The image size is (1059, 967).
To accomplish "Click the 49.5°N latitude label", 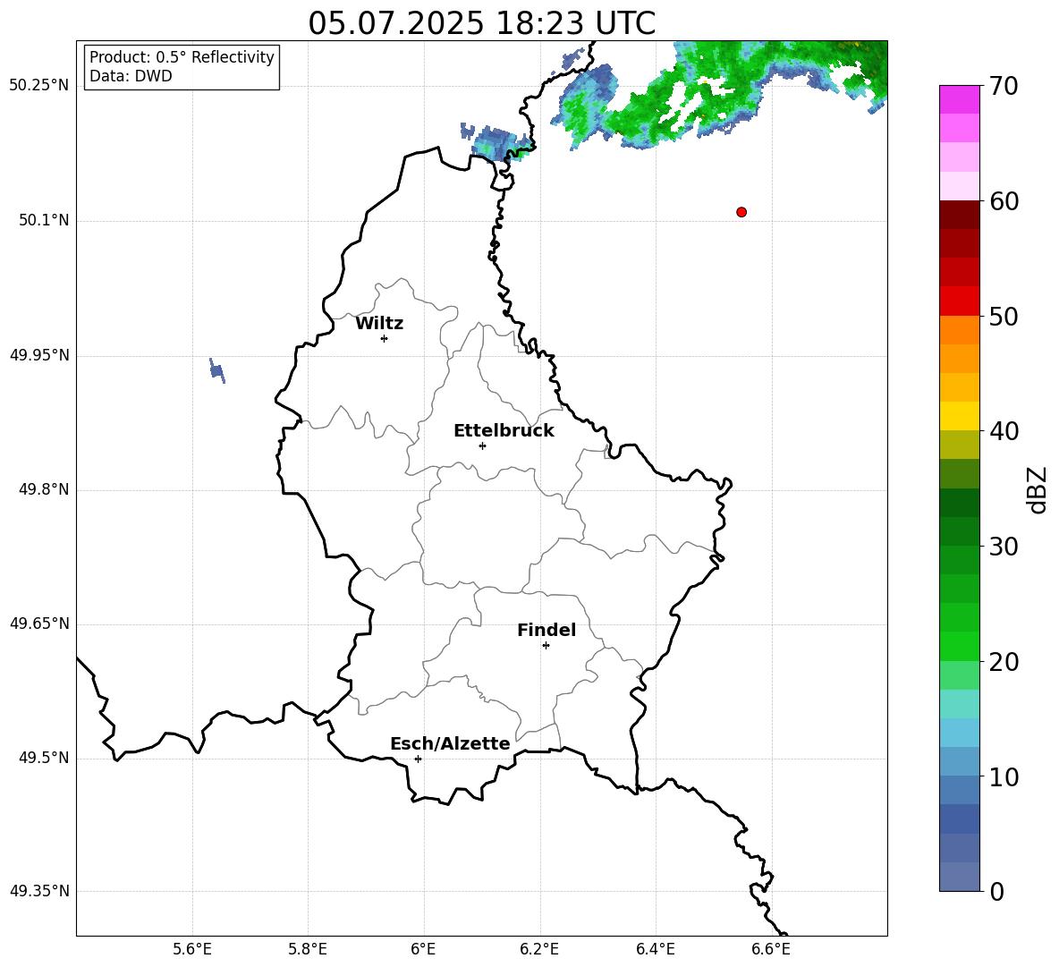I will [x=44, y=758].
